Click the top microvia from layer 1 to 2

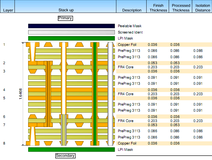[33, 52]
